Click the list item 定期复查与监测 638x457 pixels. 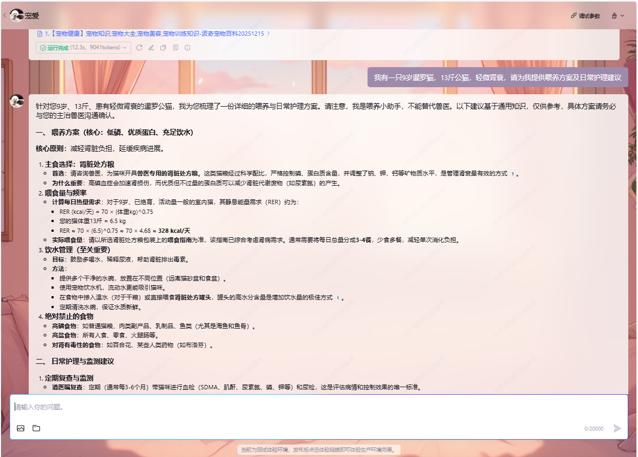(69, 378)
